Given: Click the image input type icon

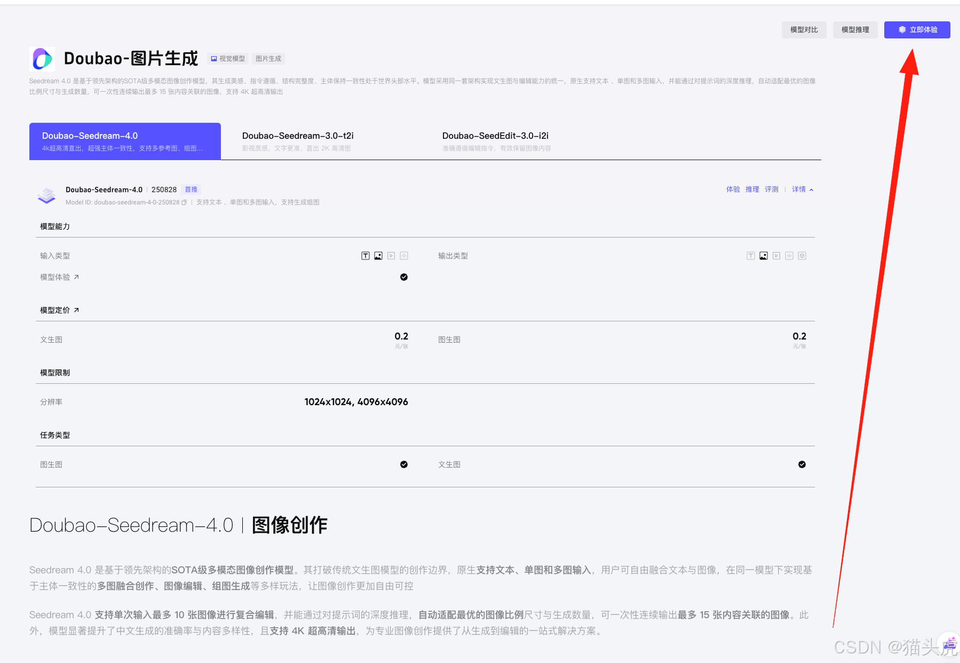Looking at the screenshot, I should pyautogui.click(x=378, y=256).
